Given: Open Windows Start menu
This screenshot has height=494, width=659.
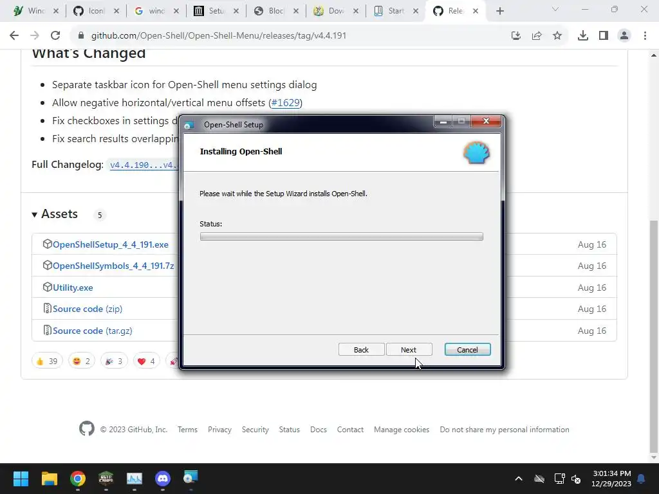Looking at the screenshot, I should 21,479.
